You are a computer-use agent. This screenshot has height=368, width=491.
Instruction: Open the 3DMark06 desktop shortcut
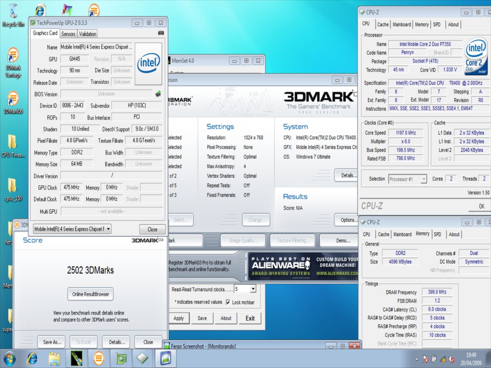pos(13,102)
